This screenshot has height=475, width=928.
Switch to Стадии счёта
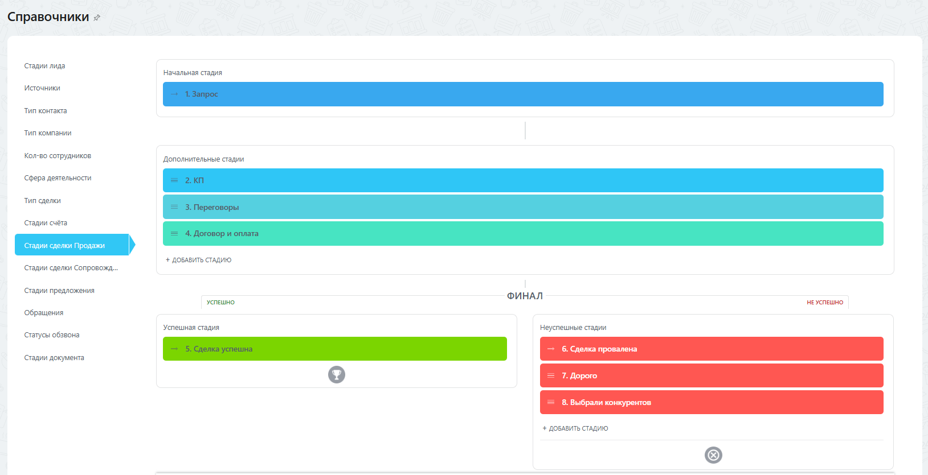pos(46,223)
